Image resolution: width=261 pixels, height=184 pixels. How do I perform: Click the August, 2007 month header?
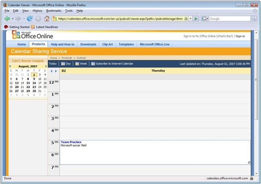tap(28, 66)
